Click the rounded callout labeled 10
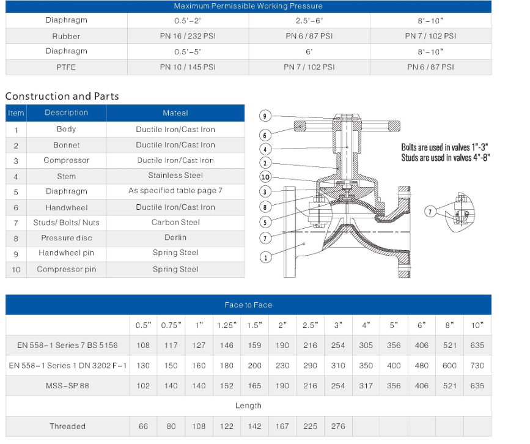Image resolution: width=530 pixels, height=444 pixels. coord(265,177)
